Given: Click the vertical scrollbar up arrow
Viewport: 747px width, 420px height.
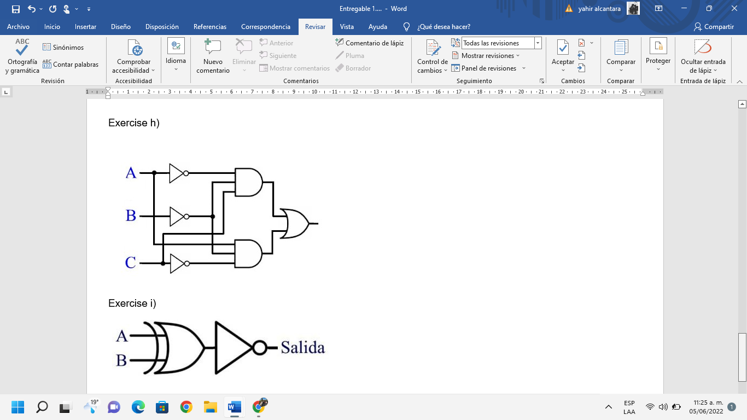Looking at the screenshot, I should [x=742, y=104].
